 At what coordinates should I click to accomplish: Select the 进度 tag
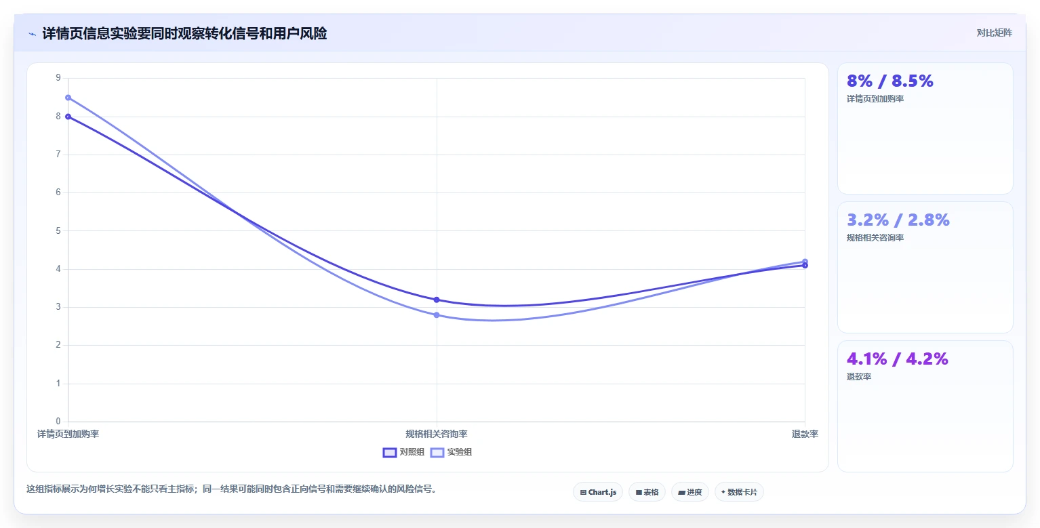pos(689,492)
